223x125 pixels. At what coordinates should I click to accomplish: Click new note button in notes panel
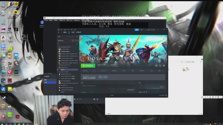click(162, 87)
